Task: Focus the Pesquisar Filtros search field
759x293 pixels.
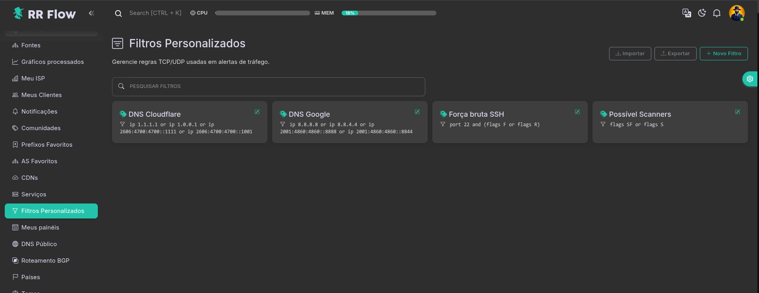Action: 268,86
